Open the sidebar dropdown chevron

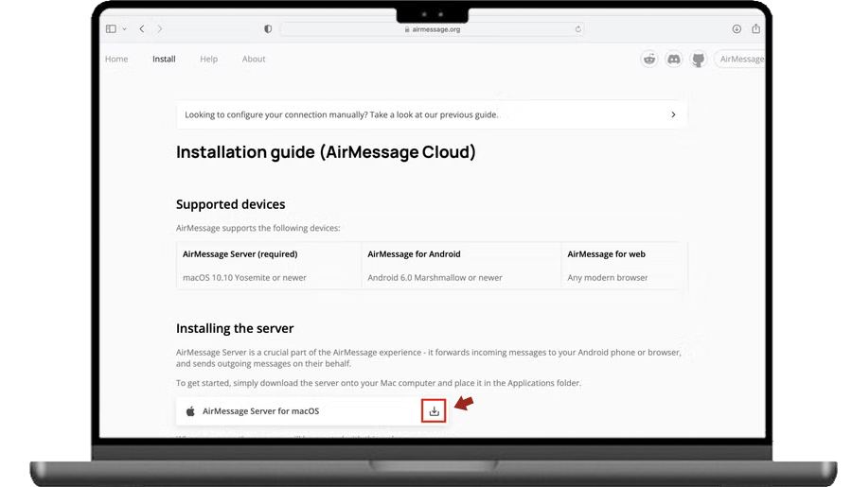pos(124,28)
